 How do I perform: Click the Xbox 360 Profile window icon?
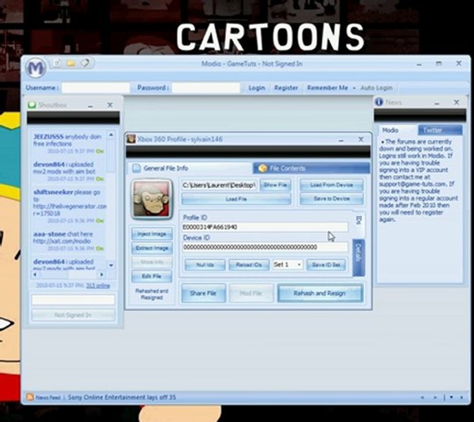(131, 139)
